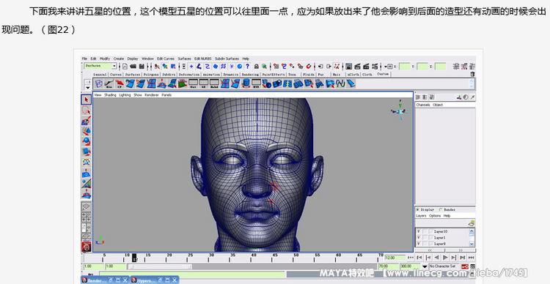Click the red auto keyframe key icon
The image size is (550, 284).
point(465,266)
